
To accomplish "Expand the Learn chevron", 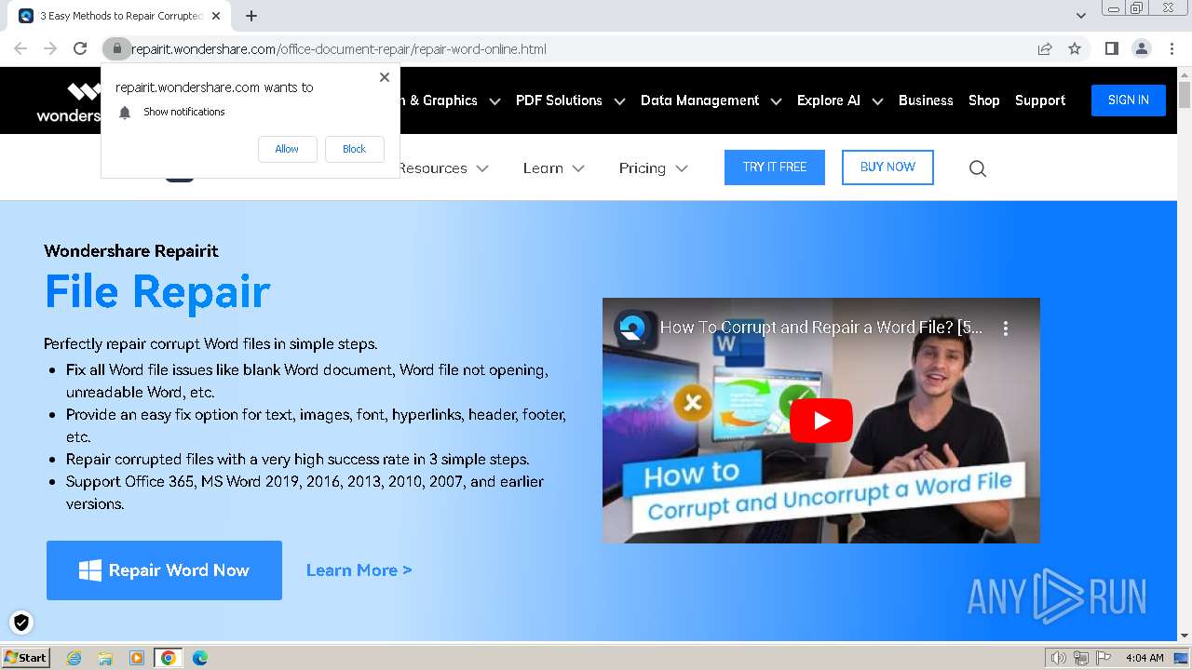I will tap(578, 168).
